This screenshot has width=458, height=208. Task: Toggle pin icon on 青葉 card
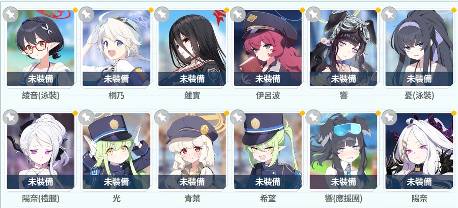click(x=162, y=117)
